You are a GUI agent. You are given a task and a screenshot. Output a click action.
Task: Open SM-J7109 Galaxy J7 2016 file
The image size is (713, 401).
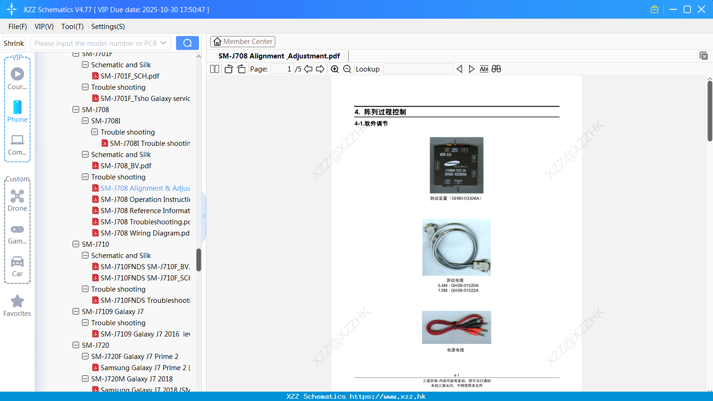[141, 334]
